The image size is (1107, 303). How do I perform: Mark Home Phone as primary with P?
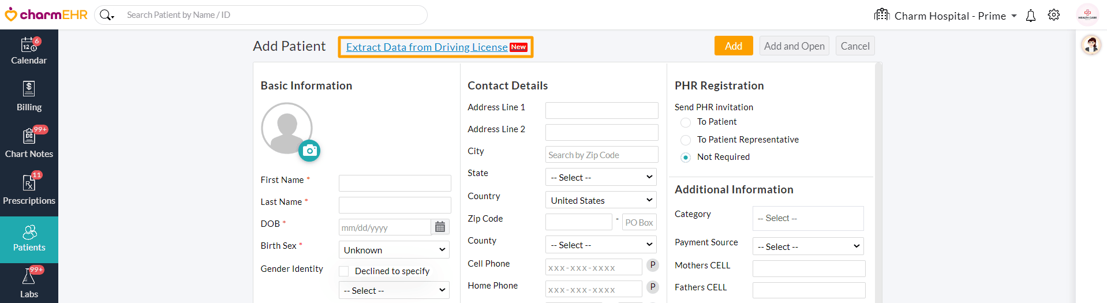point(653,287)
